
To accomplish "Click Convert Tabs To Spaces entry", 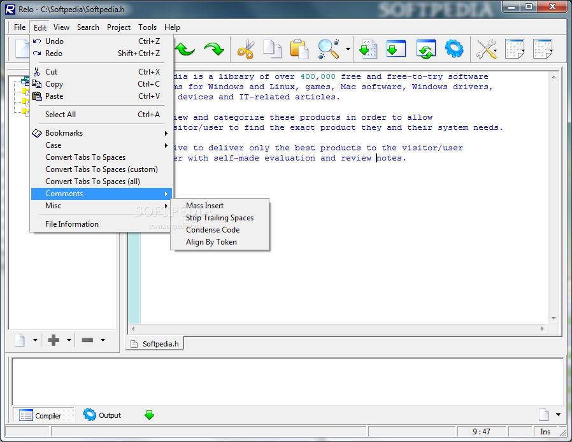I will coord(101,157).
